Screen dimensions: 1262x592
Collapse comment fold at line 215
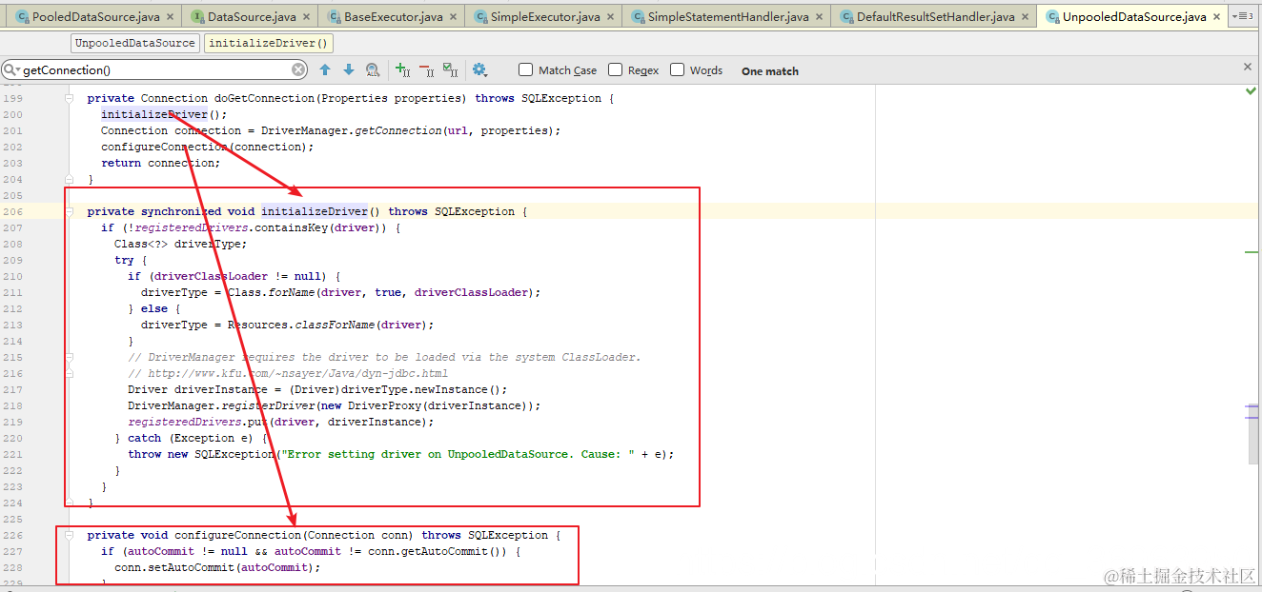click(x=69, y=357)
